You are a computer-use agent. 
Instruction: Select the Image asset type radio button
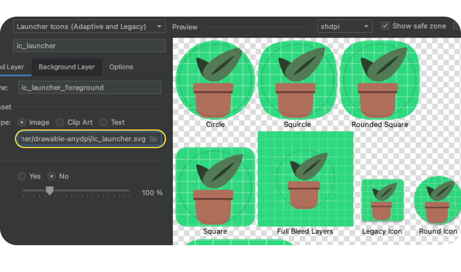[23, 123]
